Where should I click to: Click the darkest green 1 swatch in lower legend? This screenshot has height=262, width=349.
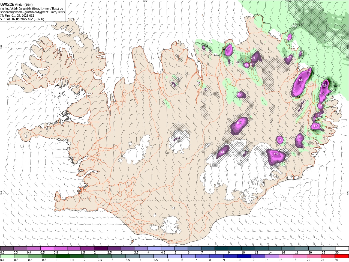(63, 256)
